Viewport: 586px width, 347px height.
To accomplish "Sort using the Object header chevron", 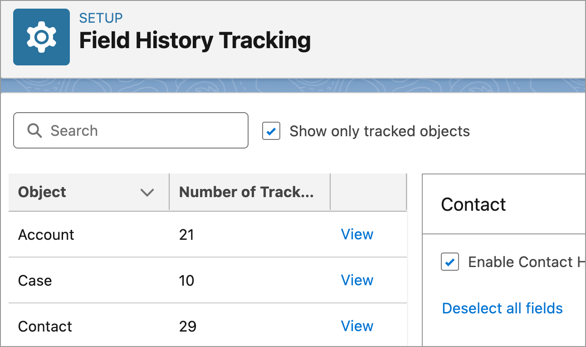I will click(x=147, y=193).
